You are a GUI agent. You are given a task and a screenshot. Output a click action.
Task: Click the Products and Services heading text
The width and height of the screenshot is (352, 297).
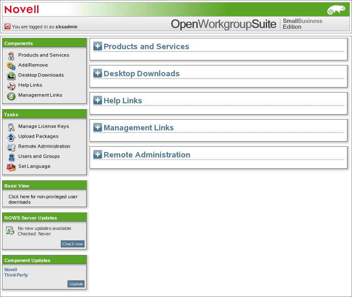(x=146, y=46)
